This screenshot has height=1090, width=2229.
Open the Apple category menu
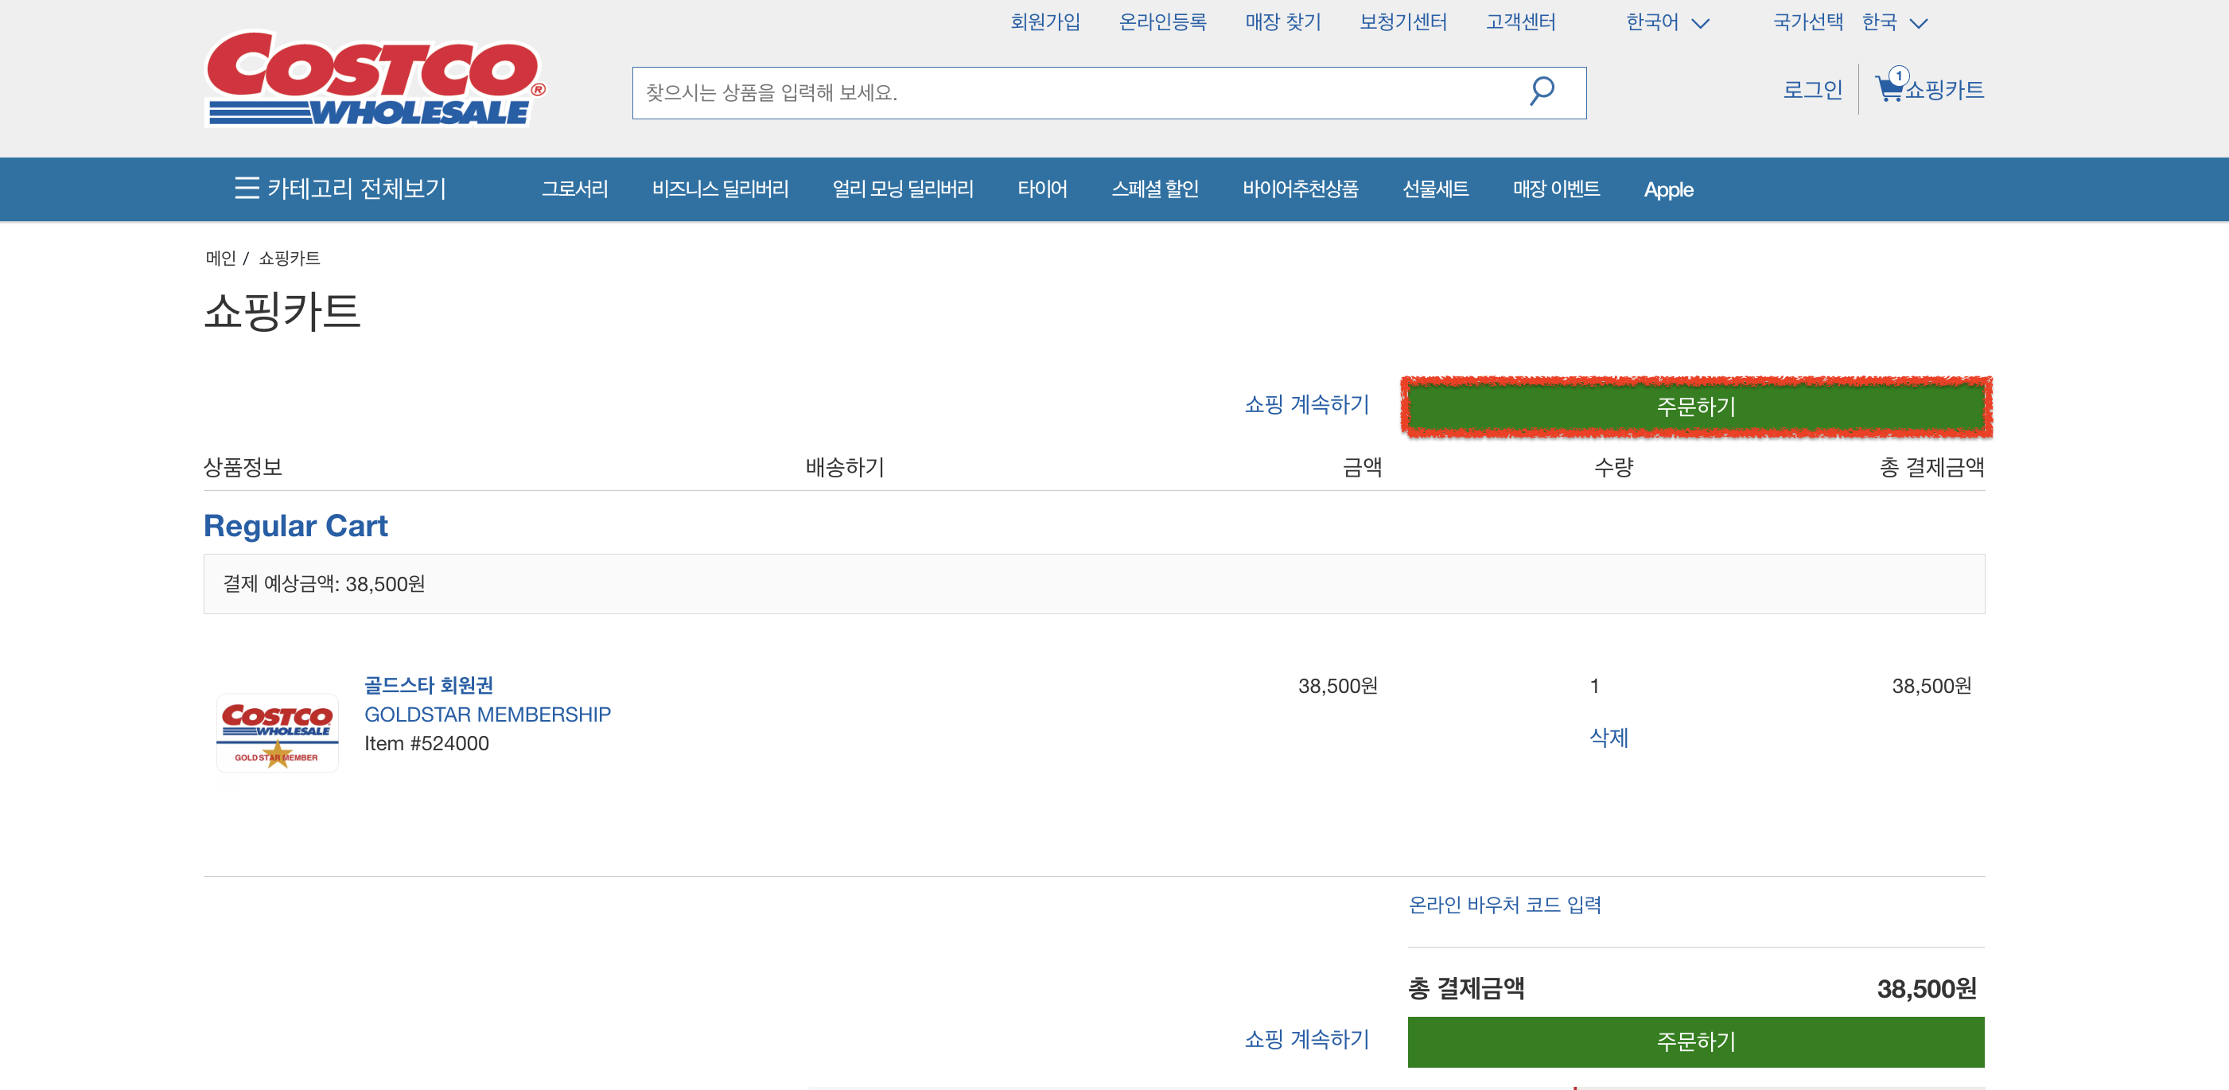point(1667,189)
